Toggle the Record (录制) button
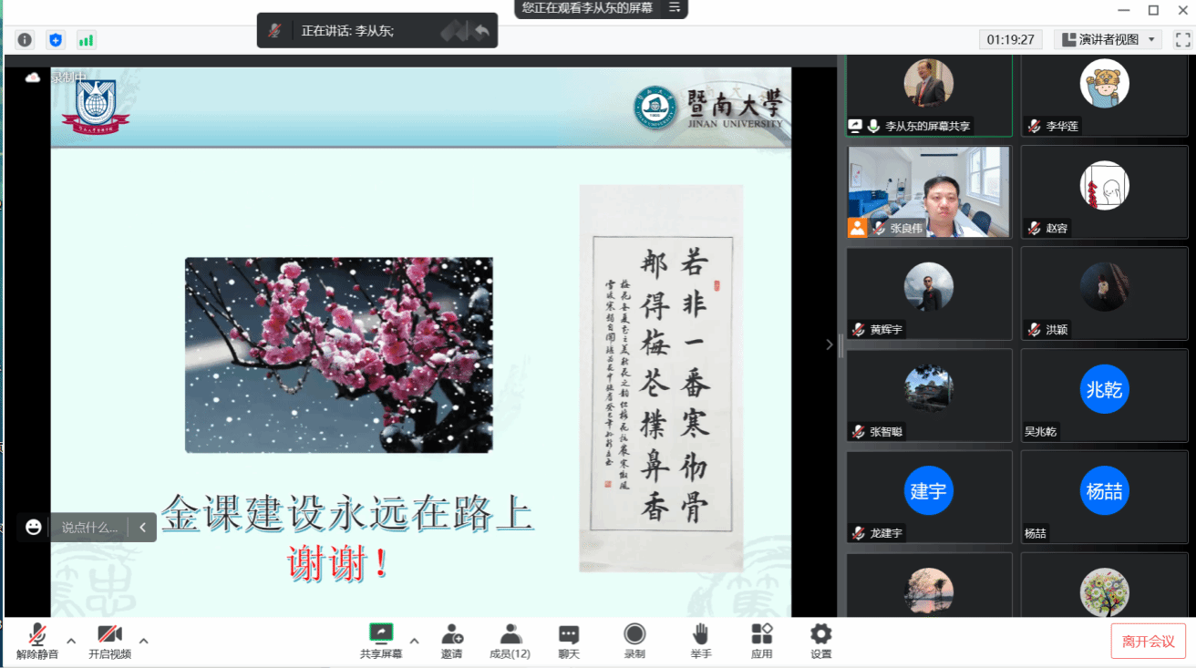 pos(634,641)
